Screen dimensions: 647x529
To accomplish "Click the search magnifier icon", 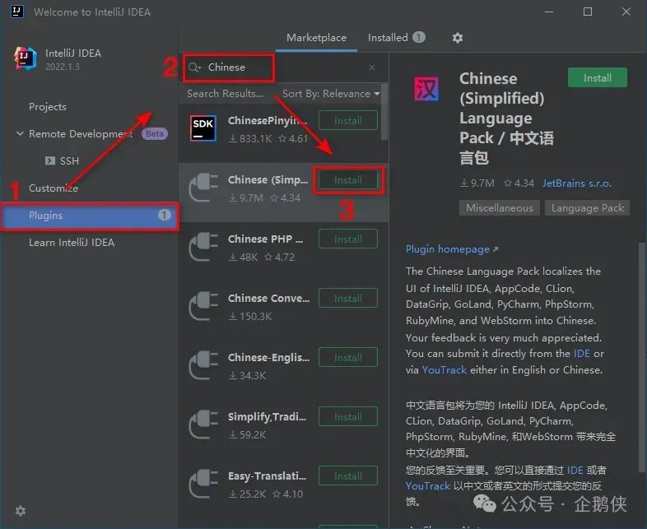I will 194,67.
